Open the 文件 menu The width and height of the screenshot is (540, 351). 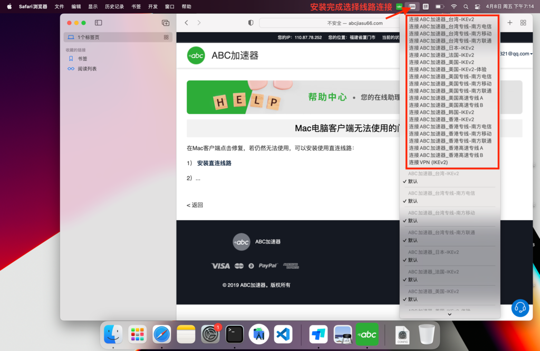click(59, 6)
